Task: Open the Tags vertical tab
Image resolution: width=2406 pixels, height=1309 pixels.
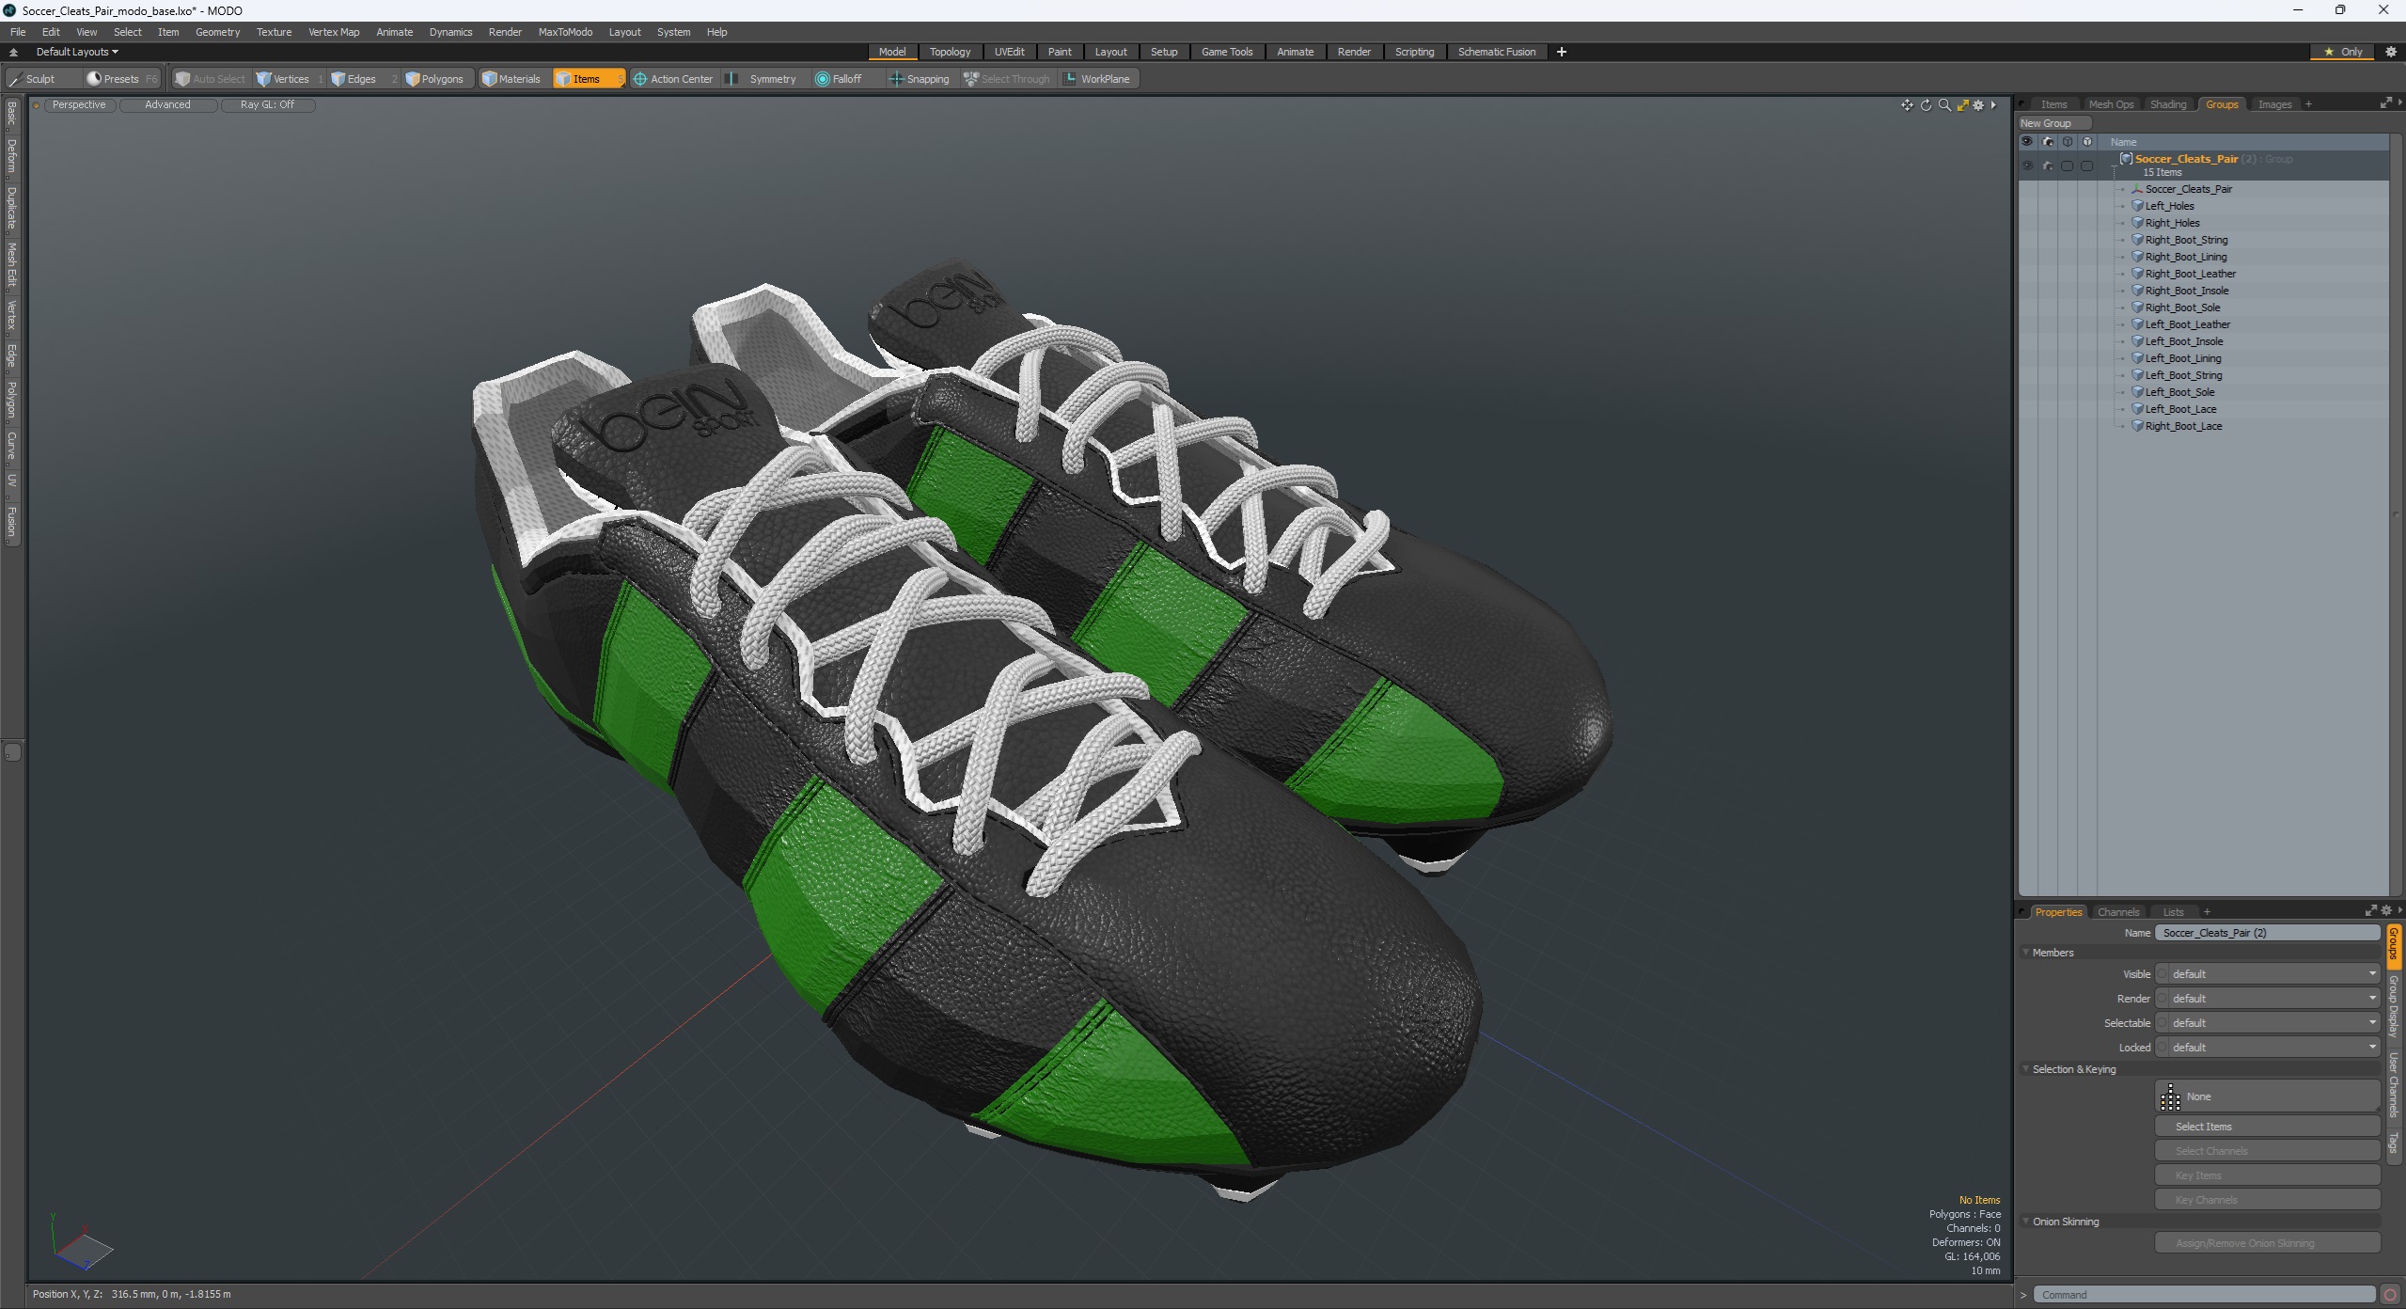Action: [2394, 1143]
